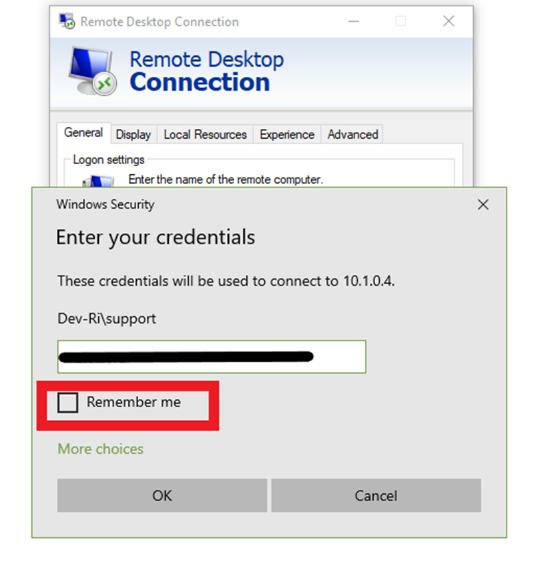Open the More choices link

pos(100,449)
